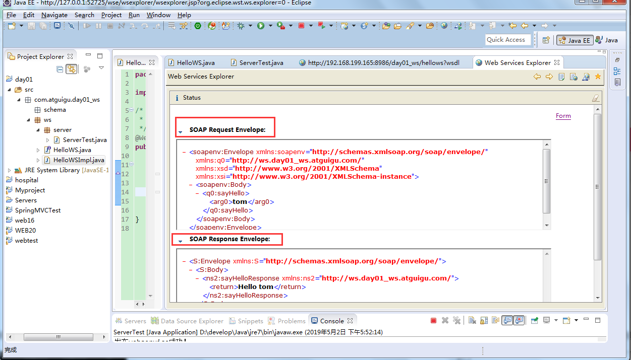Expand the JRE System Library node
Screen dimensions: 631x360
click(x=10, y=170)
